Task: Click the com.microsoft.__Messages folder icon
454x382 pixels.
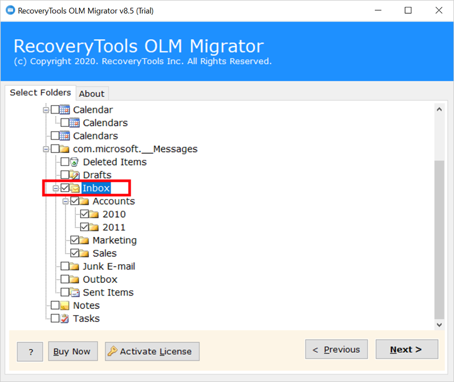Action: (65, 149)
